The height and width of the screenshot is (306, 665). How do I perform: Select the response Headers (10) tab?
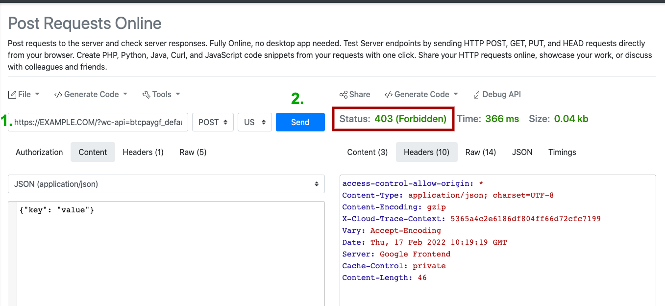(x=426, y=152)
